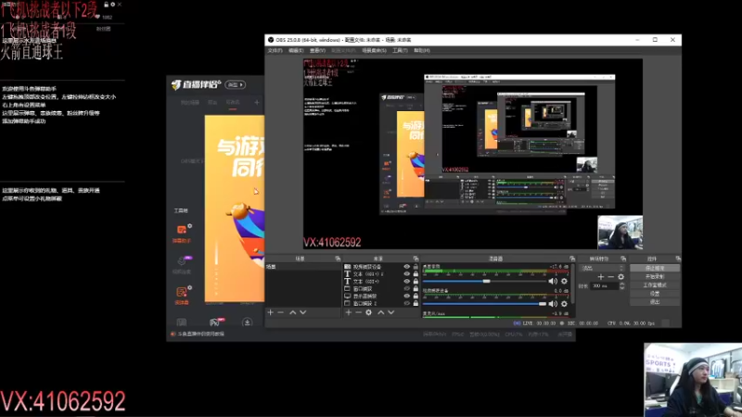Image resolution: width=742 pixels, height=417 pixels.
Task: Toggle lock on video capture device source
Action: coord(416,267)
